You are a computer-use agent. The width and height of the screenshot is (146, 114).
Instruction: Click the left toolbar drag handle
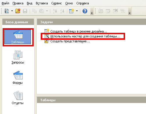pos(1,11)
